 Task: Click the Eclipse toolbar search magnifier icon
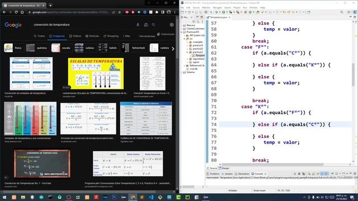(x=342, y=12)
